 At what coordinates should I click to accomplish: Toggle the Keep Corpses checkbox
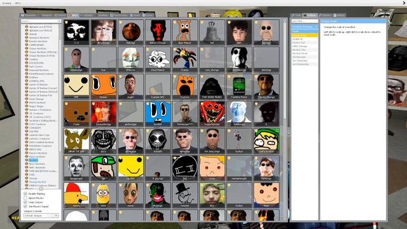(x=25, y=202)
